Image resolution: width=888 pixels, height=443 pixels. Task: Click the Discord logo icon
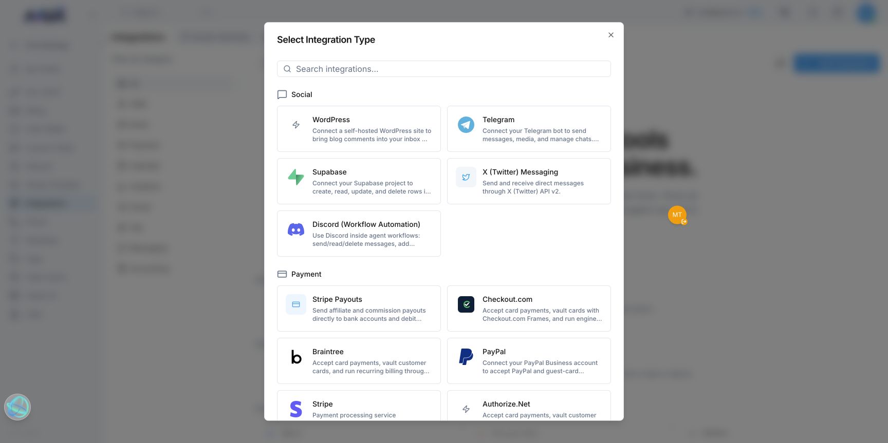click(x=296, y=229)
